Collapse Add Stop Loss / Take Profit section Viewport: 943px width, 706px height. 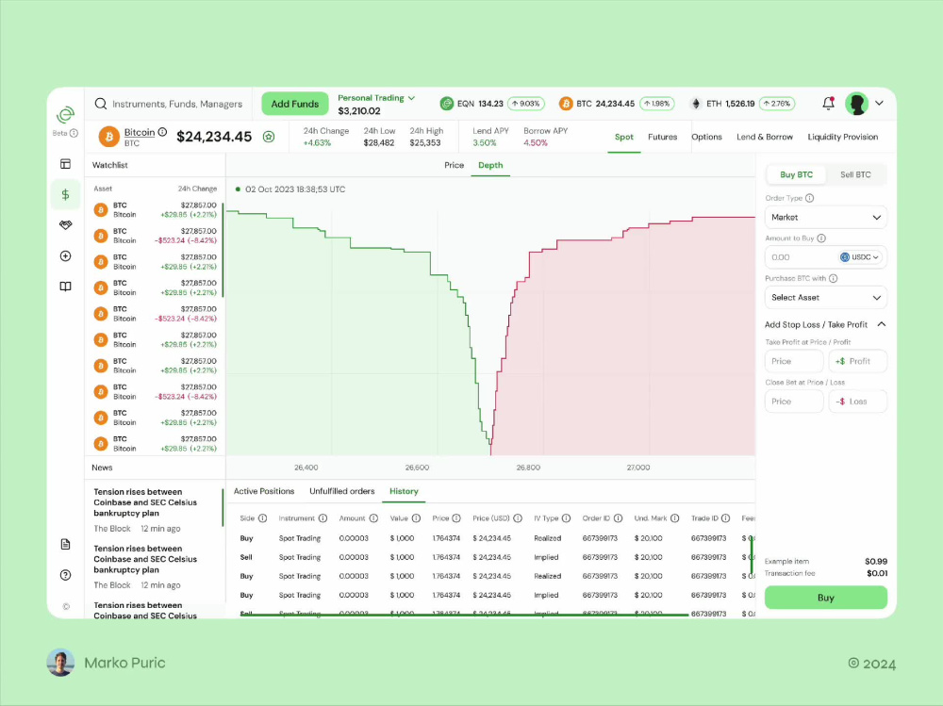pos(882,324)
